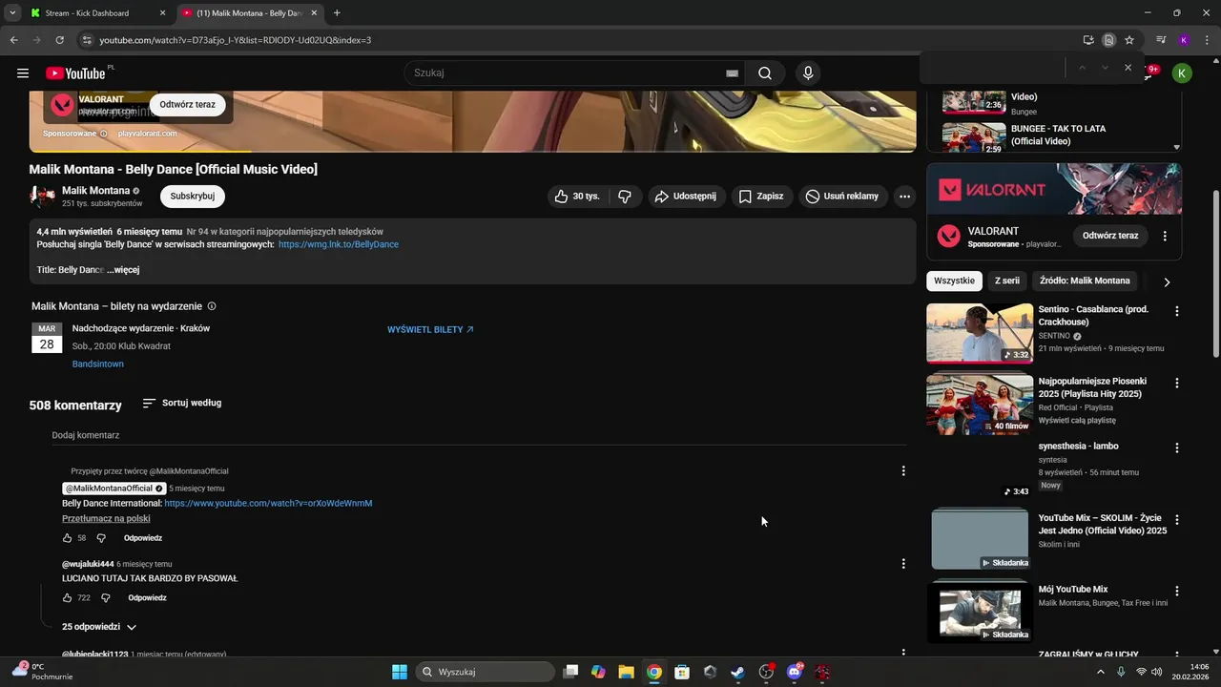Image resolution: width=1221 pixels, height=687 pixels.
Task: Click the install app icon in address bar
Action: click(1088, 40)
